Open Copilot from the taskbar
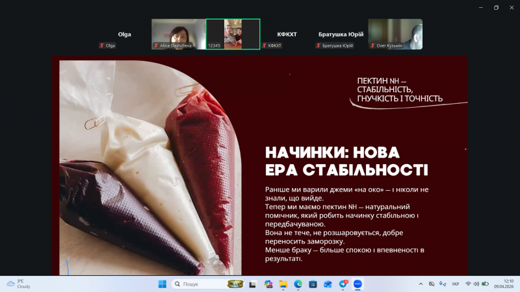Image resolution: width=520 pixels, height=292 pixels. pyautogui.click(x=268, y=284)
